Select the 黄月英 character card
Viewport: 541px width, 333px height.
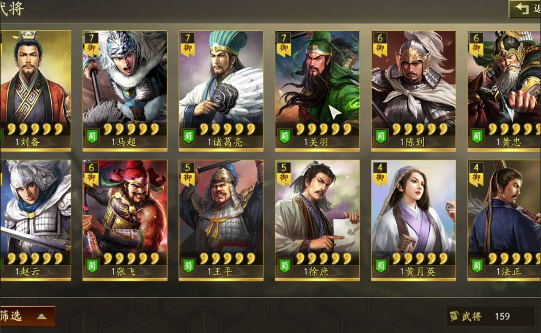click(414, 220)
